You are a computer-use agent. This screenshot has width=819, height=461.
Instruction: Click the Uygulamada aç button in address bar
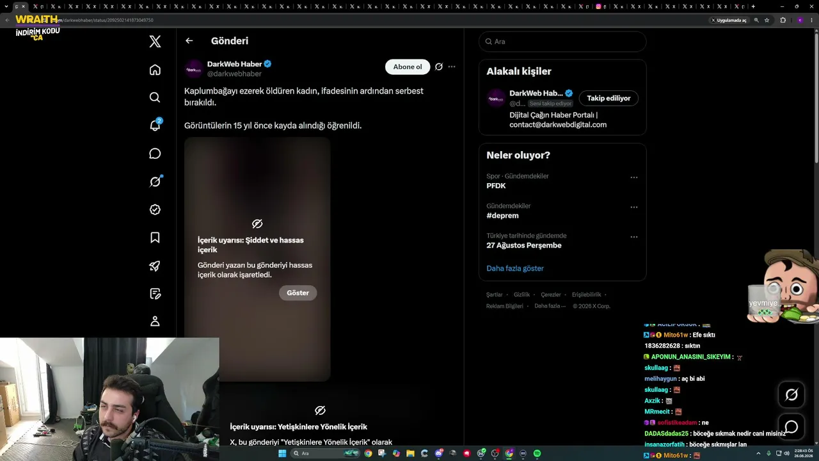pos(729,20)
